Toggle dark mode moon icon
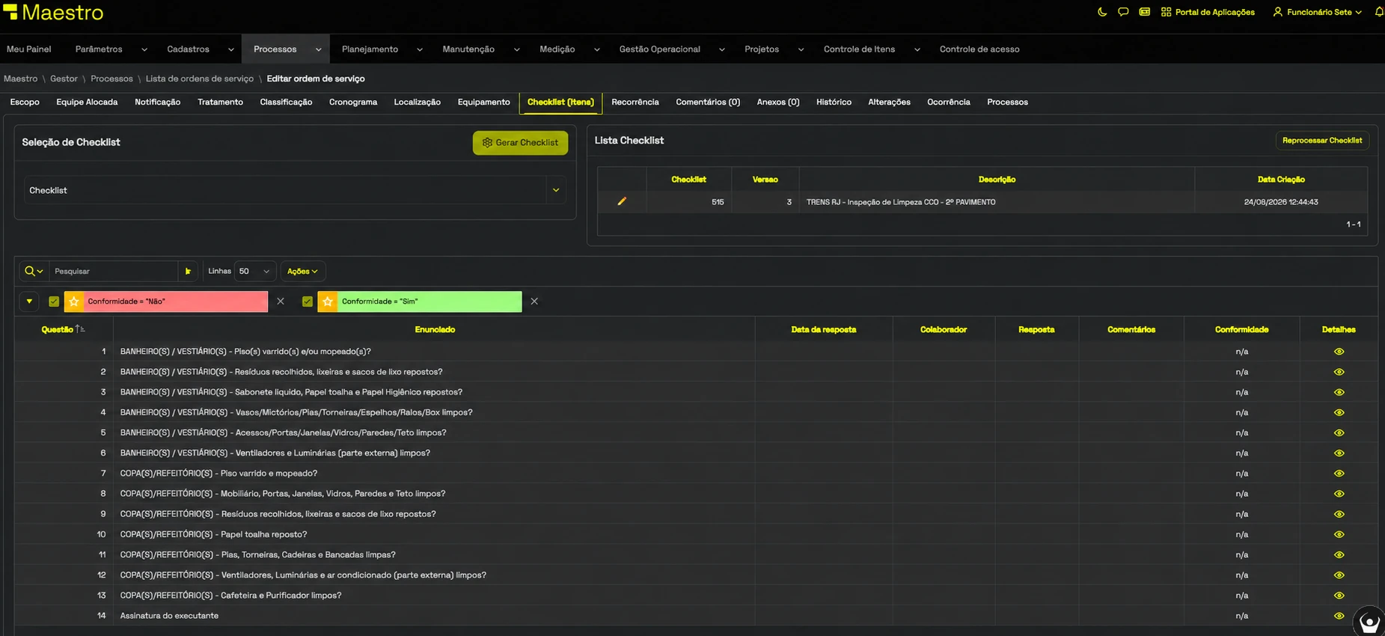This screenshot has height=636, width=1385. [x=1102, y=12]
